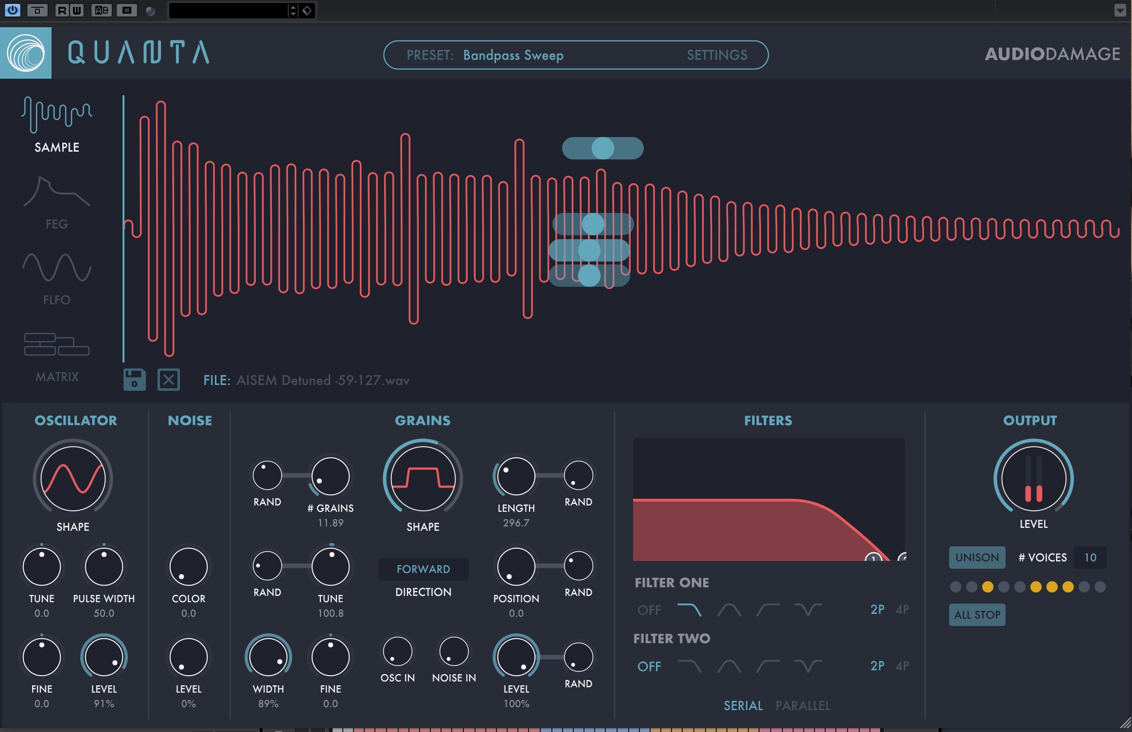Click the noise COLOR knob
The width and height of the screenshot is (1132, 732).
tap(189, 567)
